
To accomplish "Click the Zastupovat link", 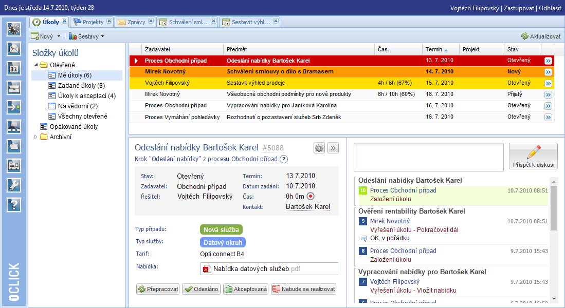I will pos(519,8).
